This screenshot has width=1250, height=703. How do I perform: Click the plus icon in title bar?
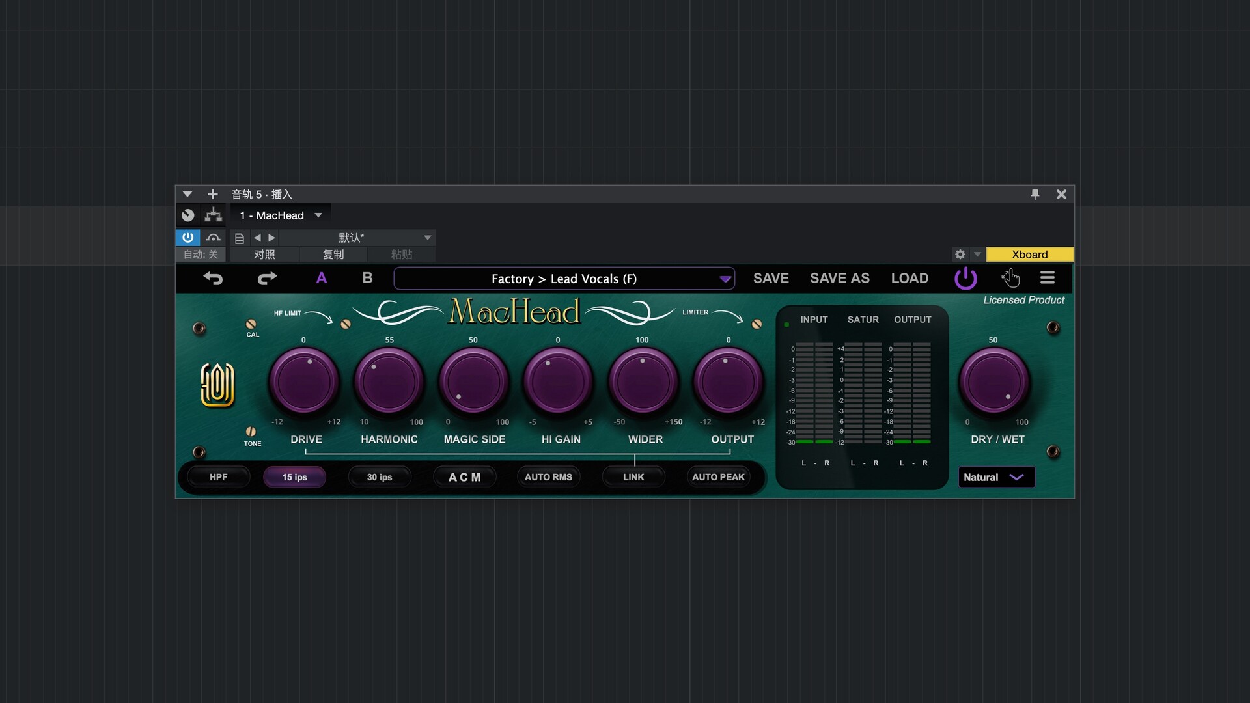pyautogui.click(x=212, y=194)
